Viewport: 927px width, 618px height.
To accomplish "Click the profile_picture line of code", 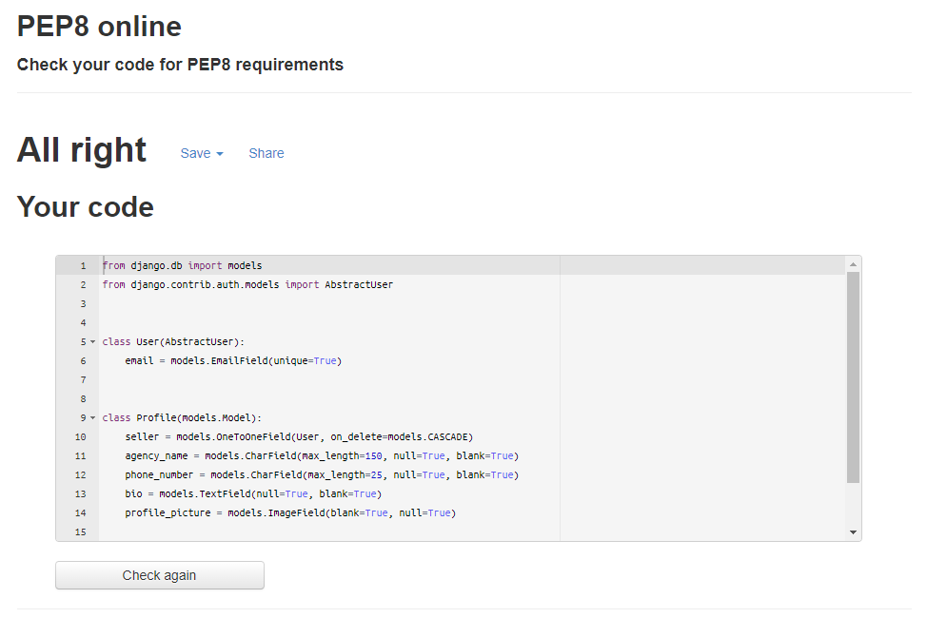I will tap(286, 512).
